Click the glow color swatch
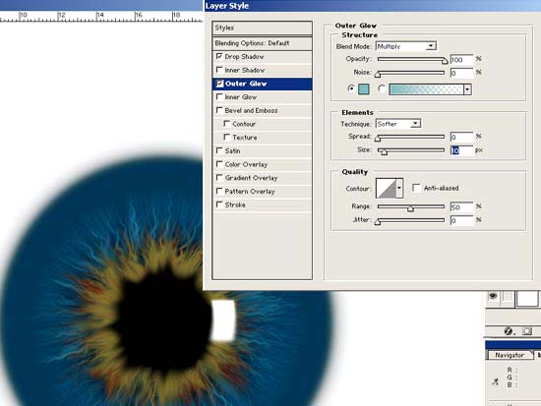This screenshot has width=541, height=406. click(364, 89)
